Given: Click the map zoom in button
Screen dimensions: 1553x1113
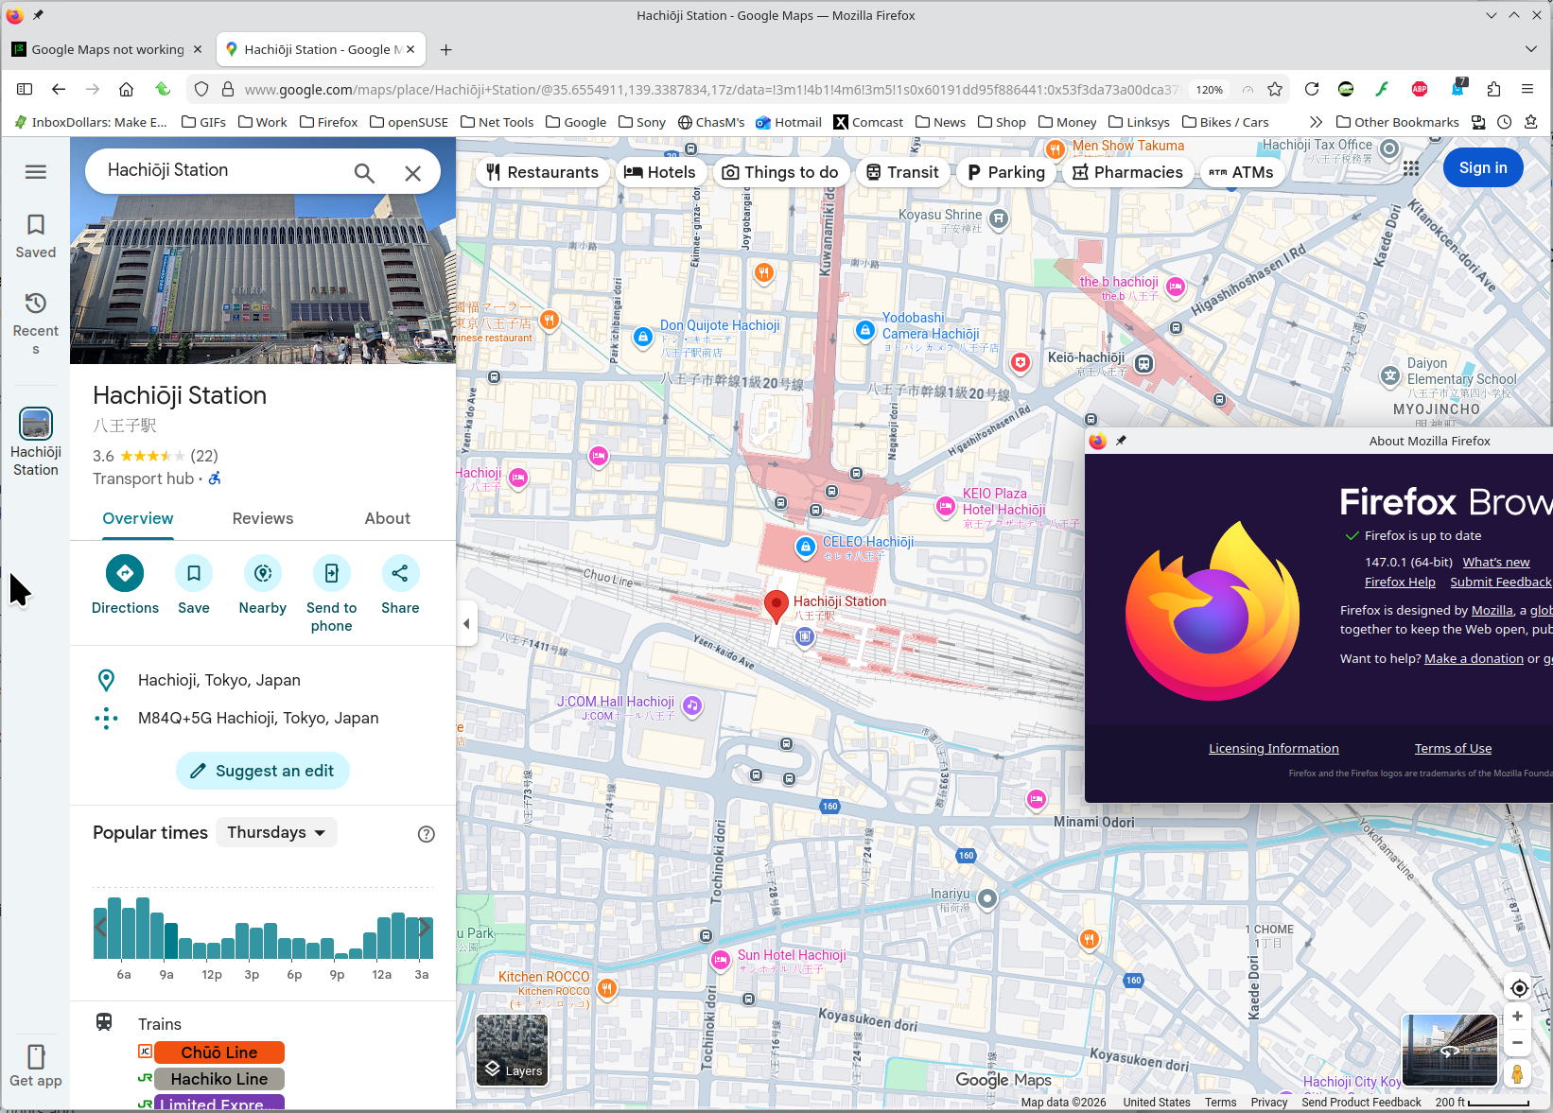Looking at the screenshot, I should coord(1517,1017).
